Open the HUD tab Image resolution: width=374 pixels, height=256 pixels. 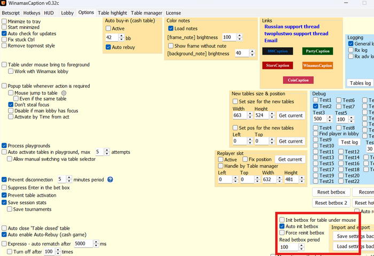coord(49,13)
